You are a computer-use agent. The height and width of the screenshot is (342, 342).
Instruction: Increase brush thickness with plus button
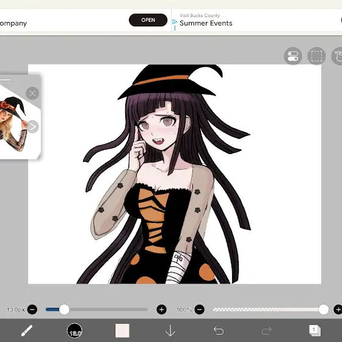pyautogui.click(x=162, y=310)
